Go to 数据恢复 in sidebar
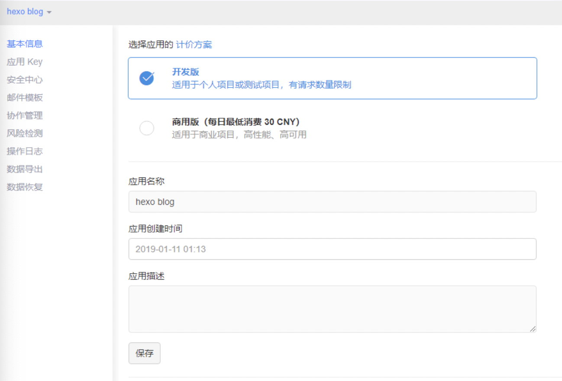Image resolution: width=562 pixels, height=381 pixels. pyautogui.click(x=25, y=187)
